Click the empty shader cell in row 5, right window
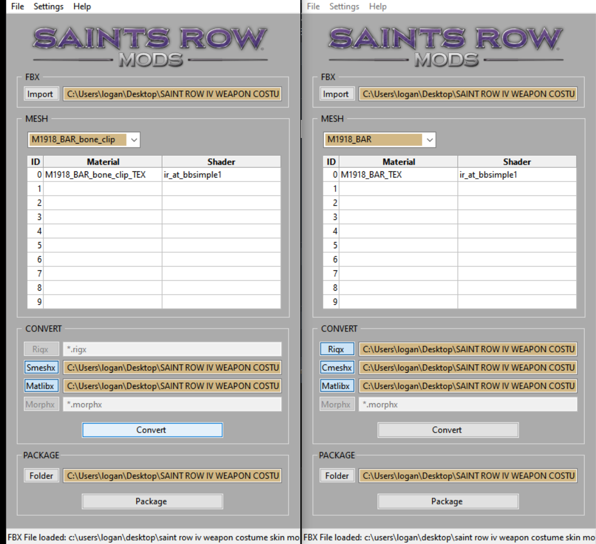This screenshot has width=596, height=544. [x=517, y=245]
